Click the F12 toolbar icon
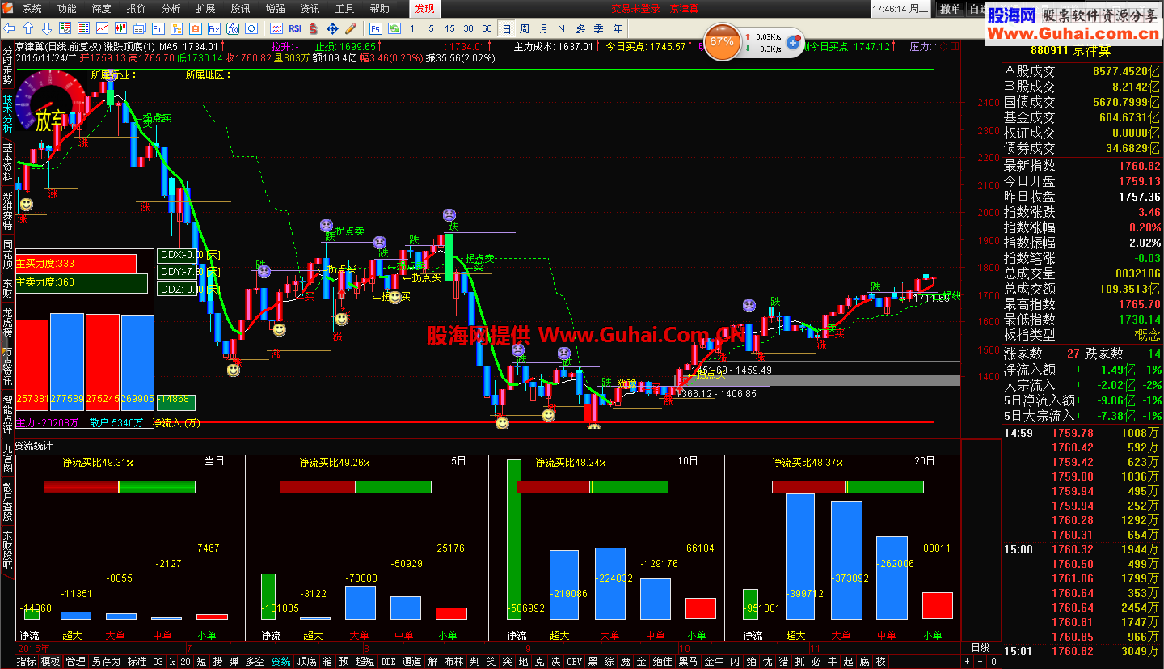Viewport: 1164px width, 669px height. click(213, 28)
